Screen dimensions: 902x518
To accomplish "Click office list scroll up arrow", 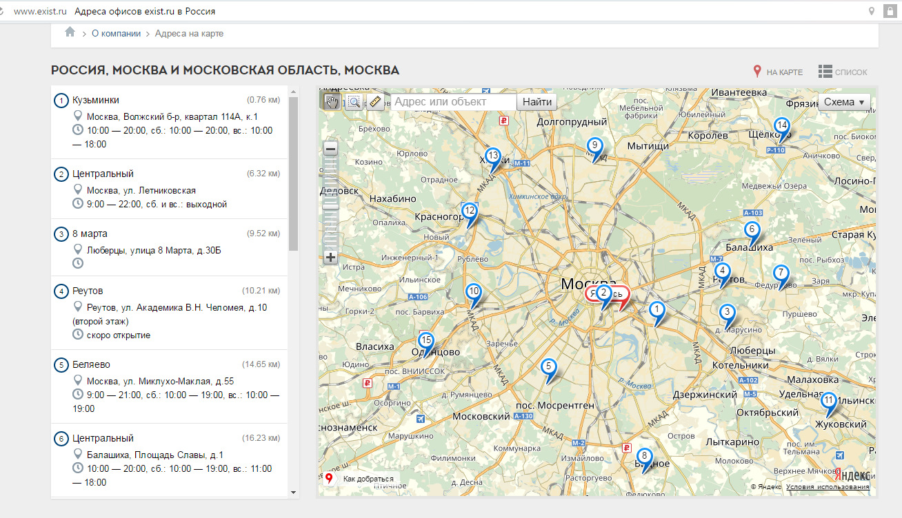I will (x=294, y=91).
